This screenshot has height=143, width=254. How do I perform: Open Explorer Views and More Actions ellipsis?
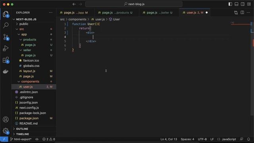tap(51, 12)
